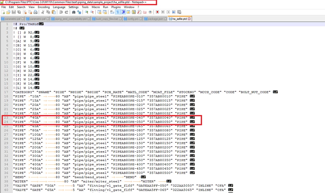Click the Close document toolbar icon
The height and width of the screenshot is (193, 325).
(x=25, y=12)
